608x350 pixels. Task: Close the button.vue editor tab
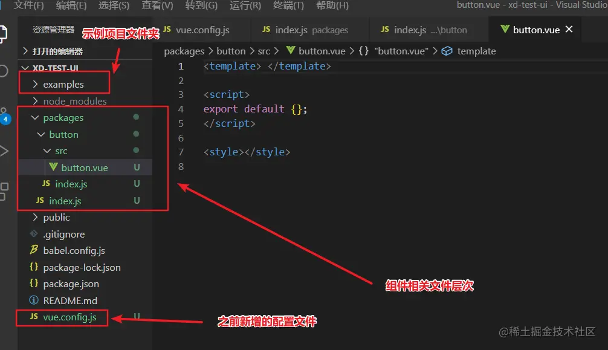pyautogui.click(x=569, y=30)
